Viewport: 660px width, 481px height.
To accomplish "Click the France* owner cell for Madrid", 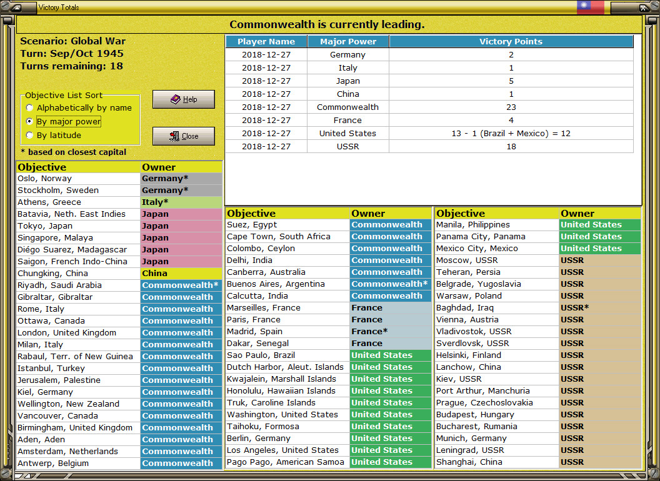I will coord(391,331).
